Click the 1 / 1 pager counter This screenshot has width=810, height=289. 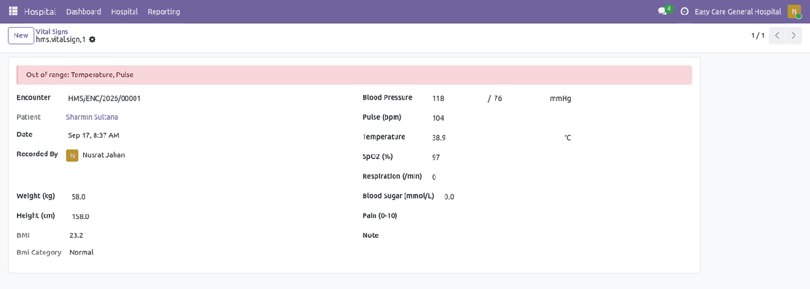click(758, 36)
